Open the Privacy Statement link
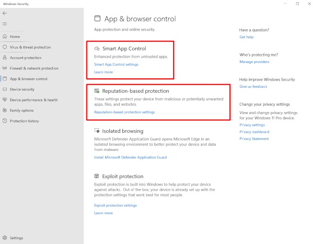This screenshot has width=315, height=244. 254,139
